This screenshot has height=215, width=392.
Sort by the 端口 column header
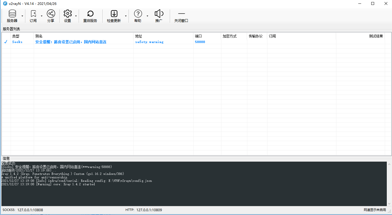[207, 36]
